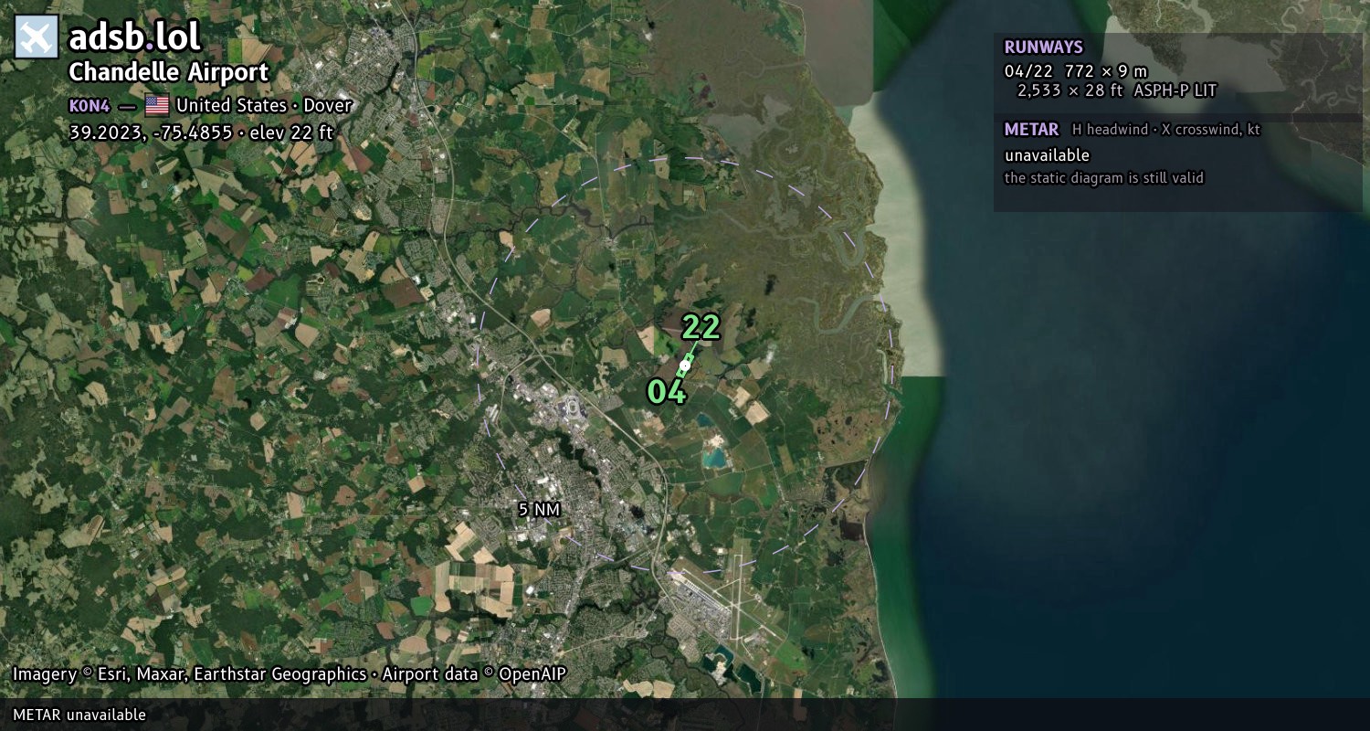Viewport: 1370px width, 731px height.
Task: Click the 5 NM range ring label
Action: [539, 510]
